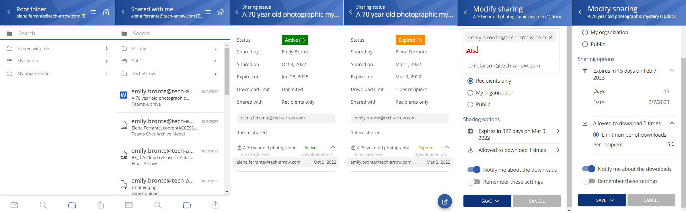Click the green Active (1) status badge
686x213 pixels.
tap(295, 40)
